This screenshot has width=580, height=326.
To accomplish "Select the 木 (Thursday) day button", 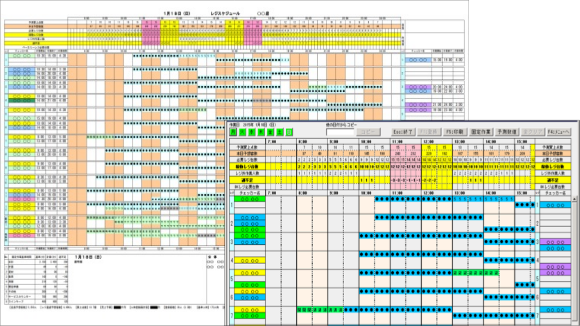I will (261, 132).
